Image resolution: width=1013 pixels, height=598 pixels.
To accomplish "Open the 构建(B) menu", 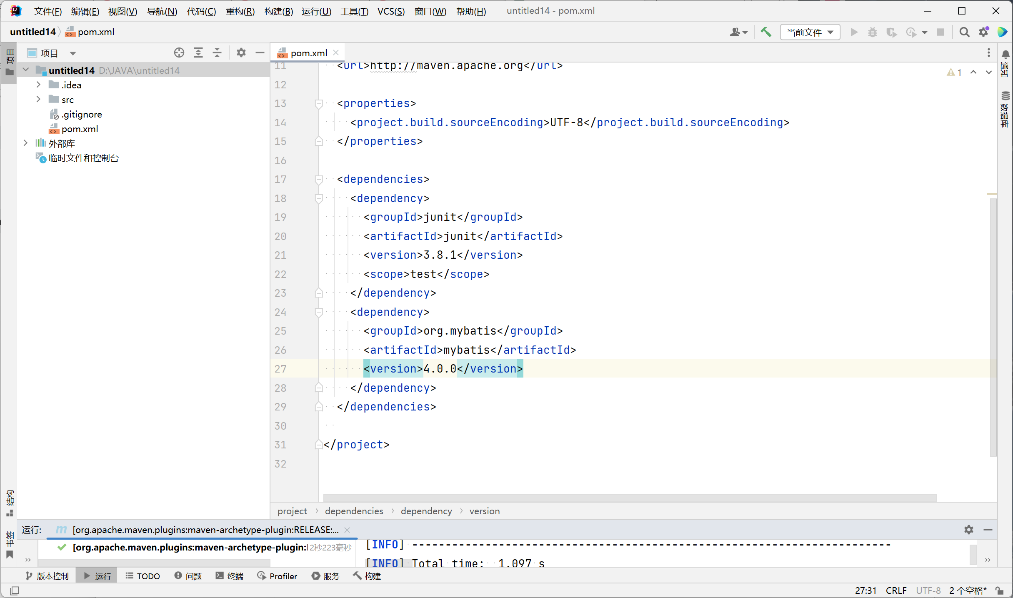I will tap(278, 11).
